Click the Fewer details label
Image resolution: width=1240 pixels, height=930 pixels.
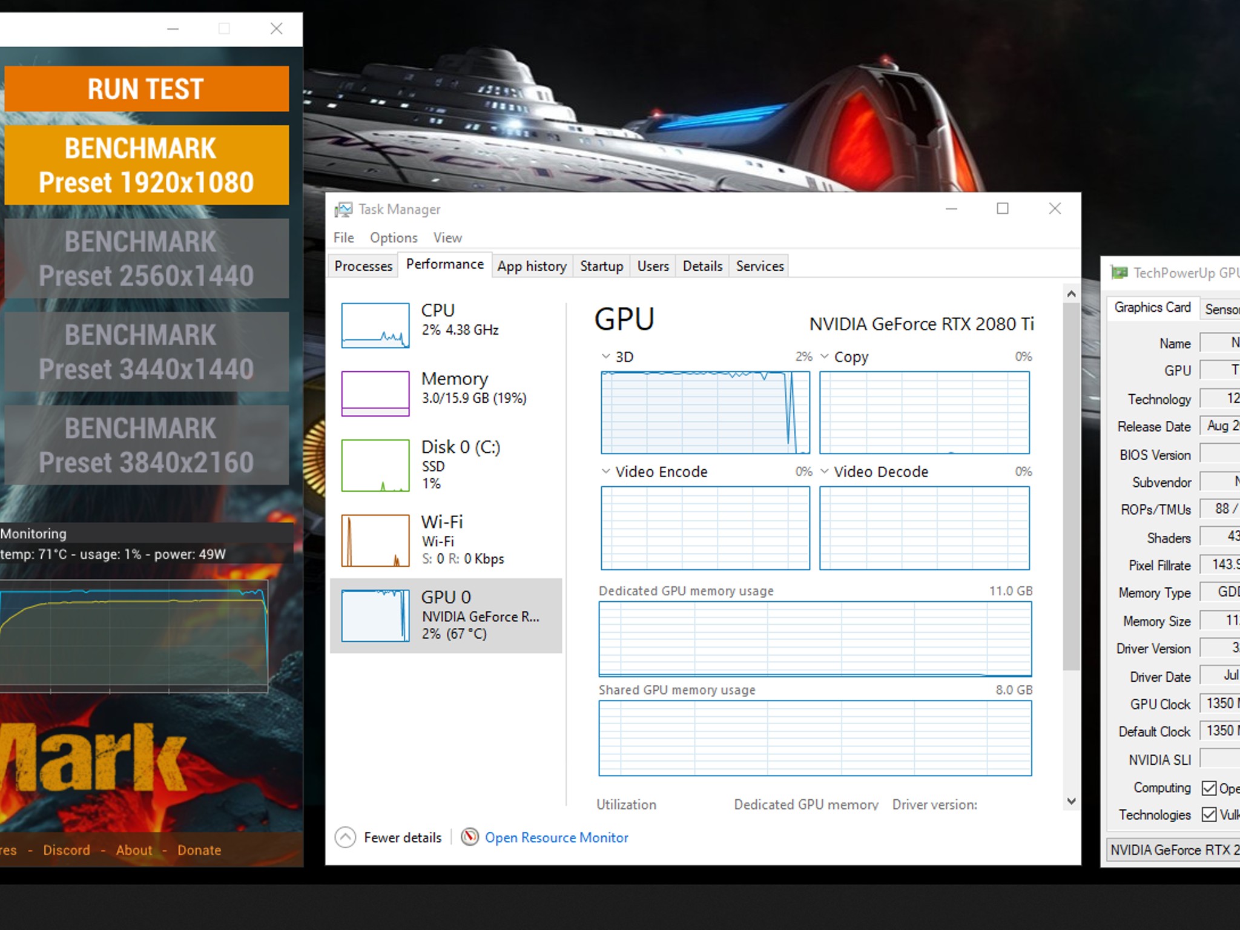(x=403, y=837)
